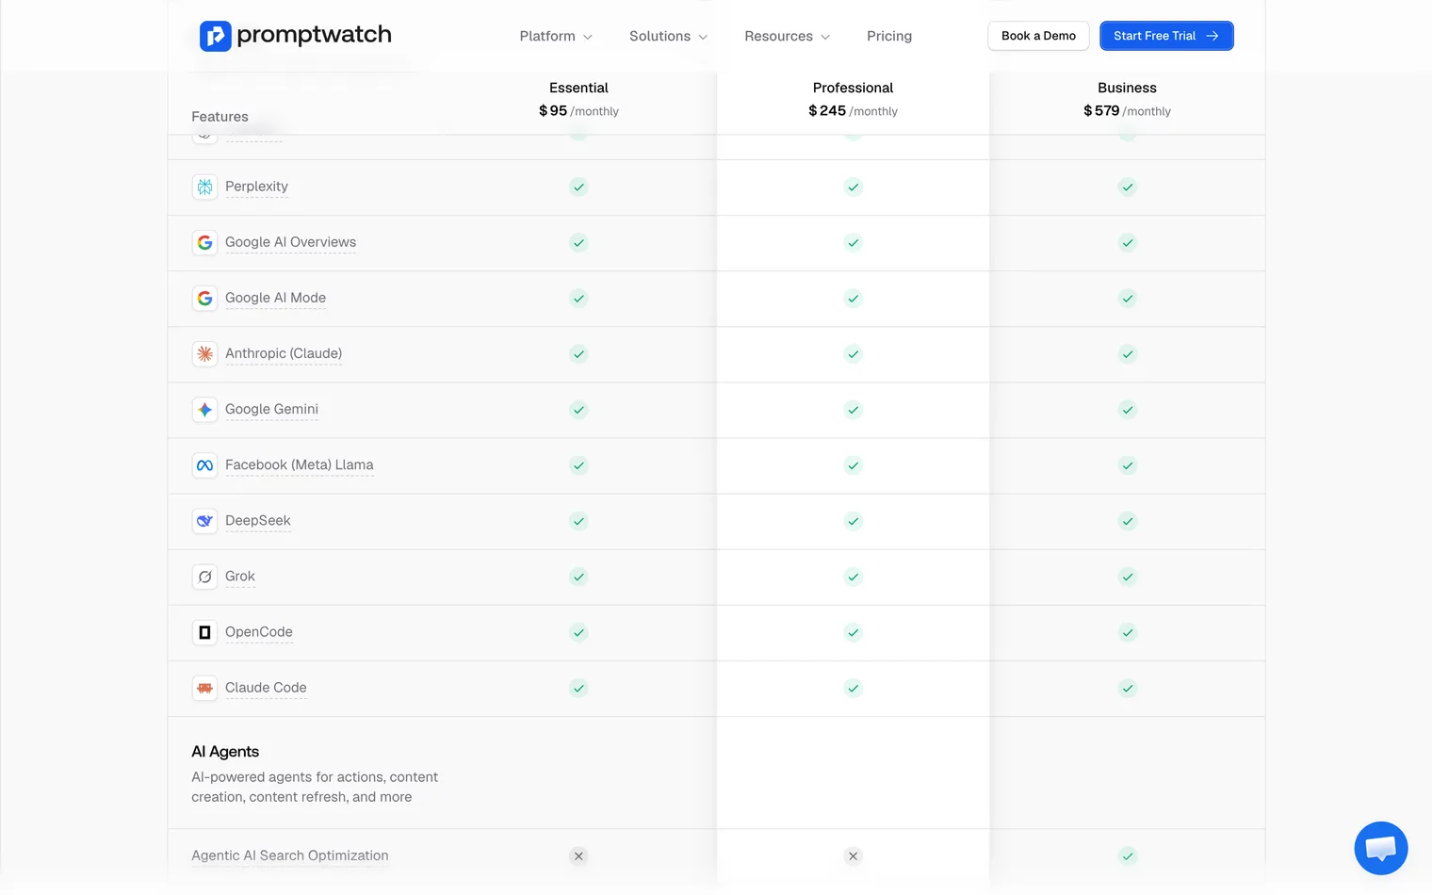Image resolution: width=1432 pixels, height=895 pixels.
Task: Click the Start Free Trial button
Action: (1166, 36)
